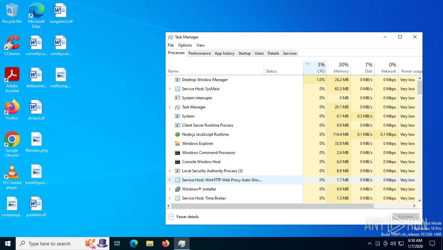Collapse view with Fewer details
Image resolution: width=443 pixels, height=250 pixels.
183,217
